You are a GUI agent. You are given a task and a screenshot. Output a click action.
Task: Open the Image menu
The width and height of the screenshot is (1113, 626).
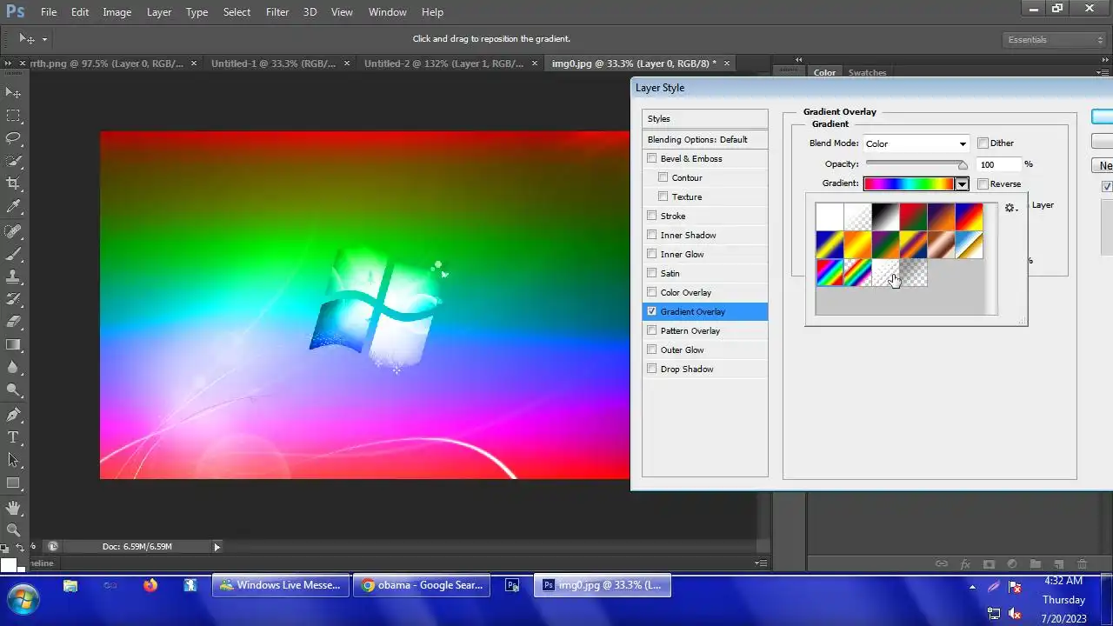point(117,12)
